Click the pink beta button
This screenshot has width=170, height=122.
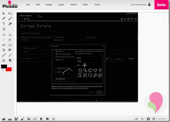pyautogui.click(x=161, y=5)
